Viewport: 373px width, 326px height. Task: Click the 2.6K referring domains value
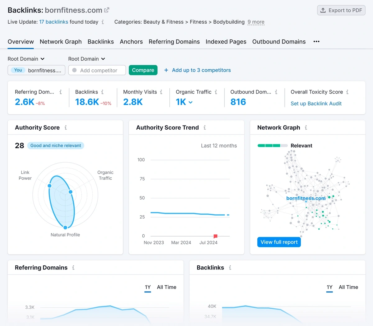pos(25,102)
